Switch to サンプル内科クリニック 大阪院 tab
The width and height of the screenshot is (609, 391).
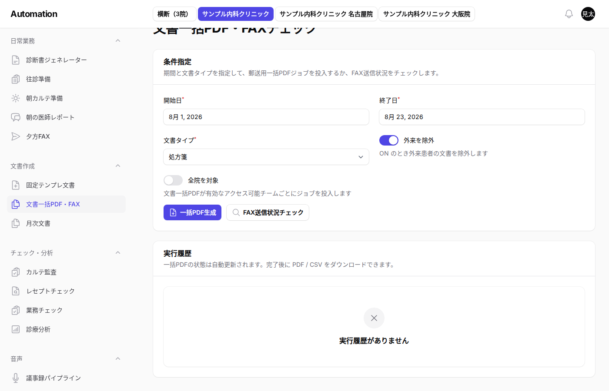(427, 14)
